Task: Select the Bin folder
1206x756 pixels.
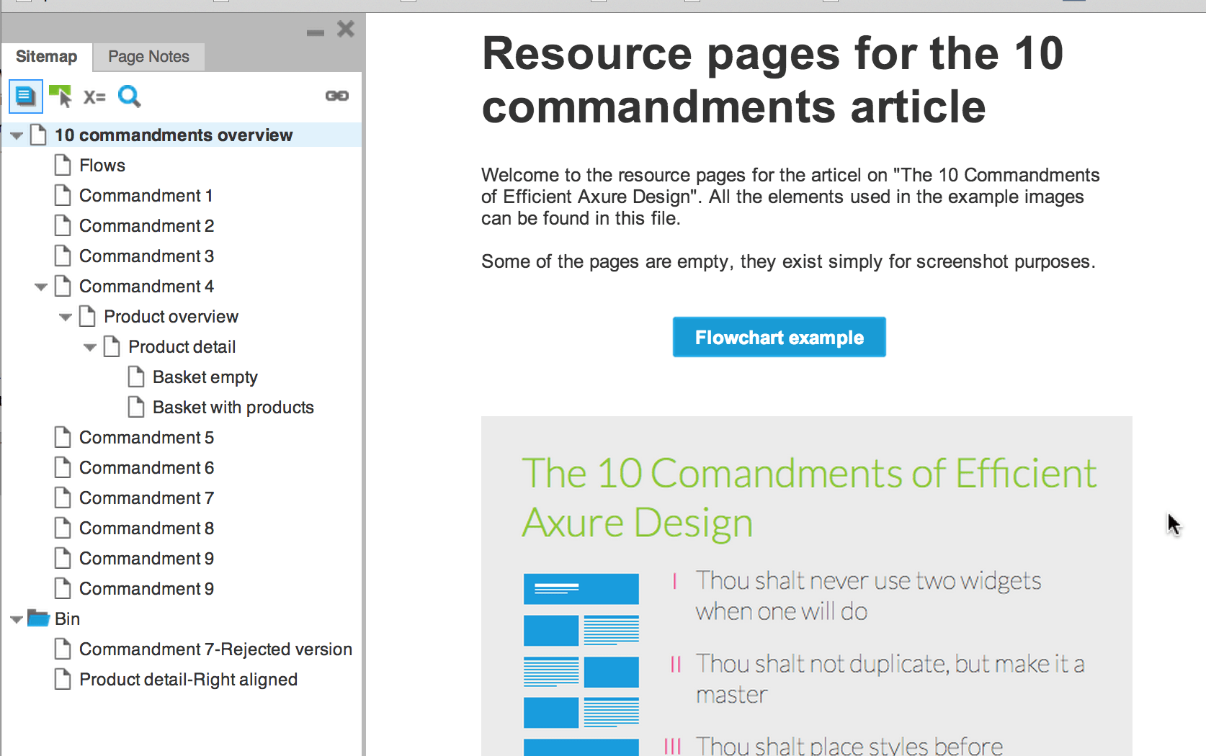Action: pyautogui.click(x=67, y=619)
